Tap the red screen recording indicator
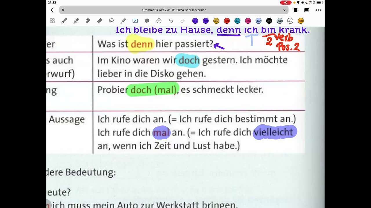Screen dimensions: 371x208 [286, 3]
